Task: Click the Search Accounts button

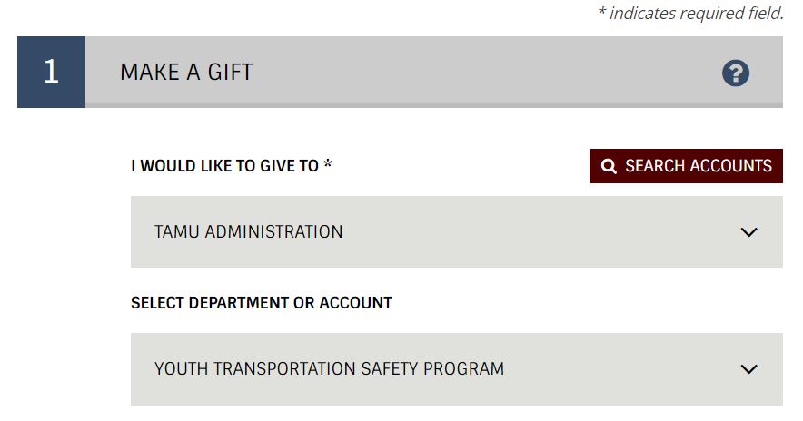Action: (686, 166)
